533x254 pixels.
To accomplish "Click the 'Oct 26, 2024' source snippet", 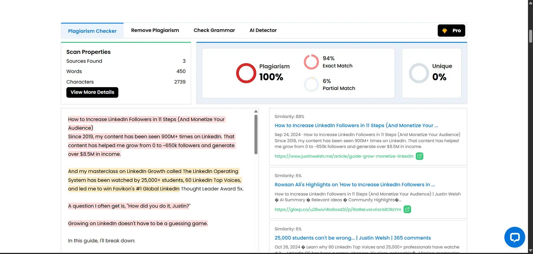I will coord(367,249).
